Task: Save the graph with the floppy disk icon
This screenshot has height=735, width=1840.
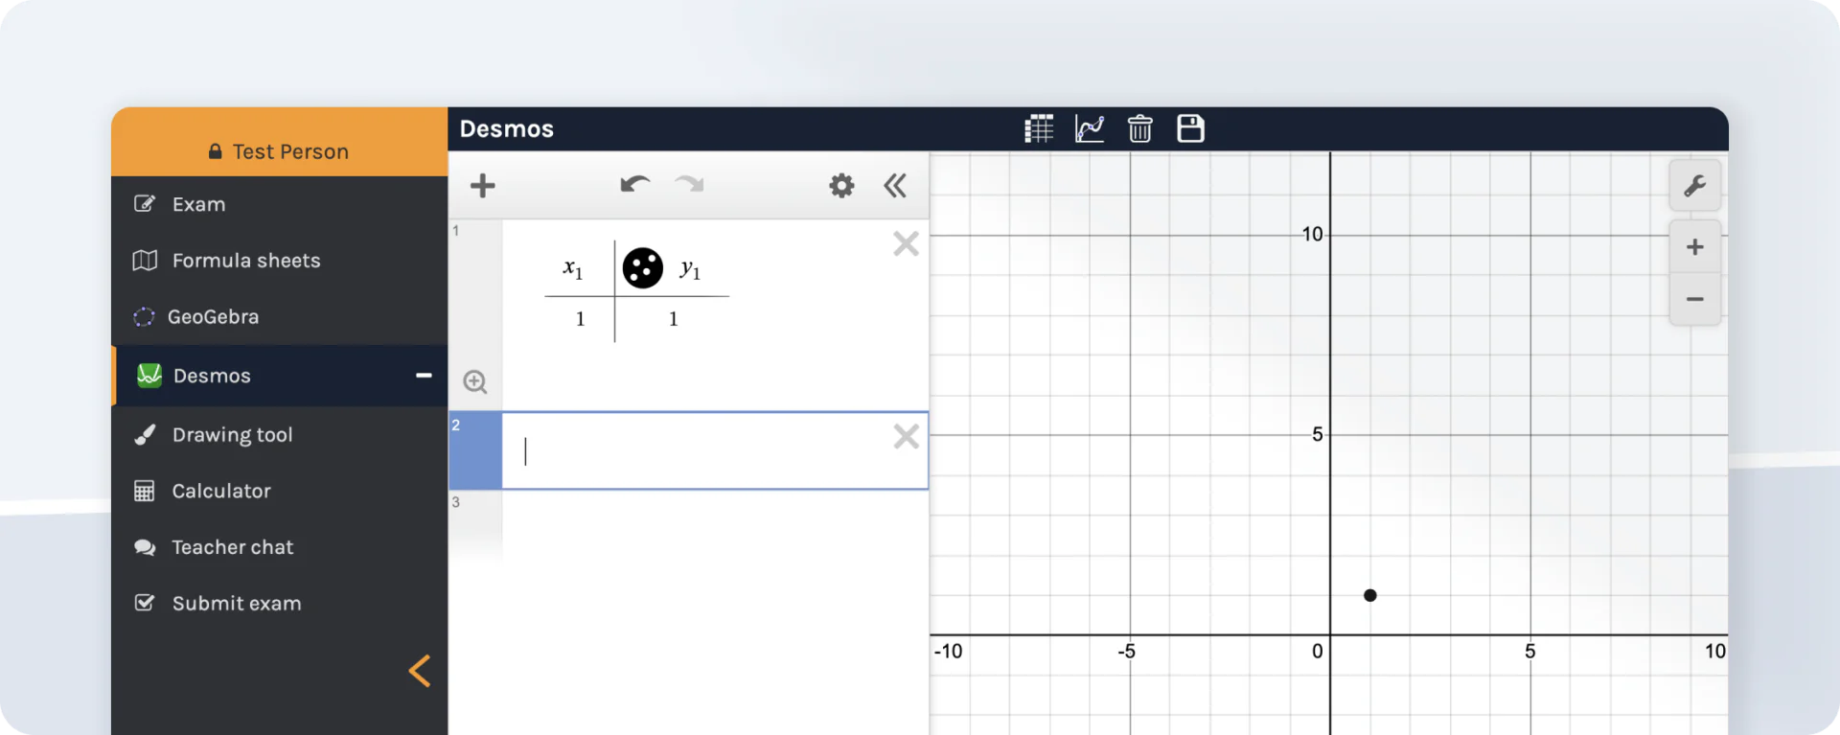Action: point(1190,128)
